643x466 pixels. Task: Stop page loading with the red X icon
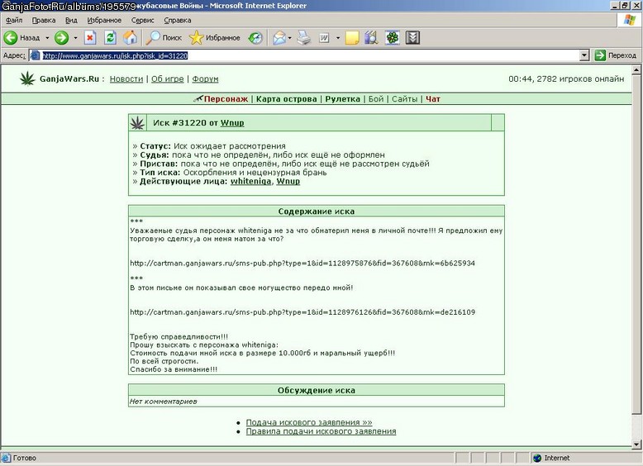90,38
